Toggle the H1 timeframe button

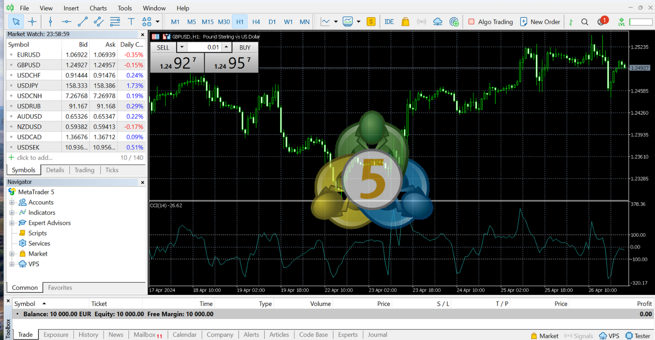point(240,21)
